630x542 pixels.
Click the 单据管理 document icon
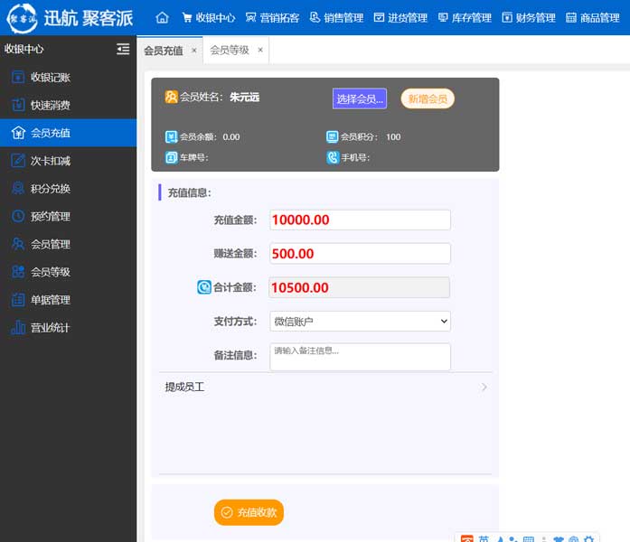[18, 300]
